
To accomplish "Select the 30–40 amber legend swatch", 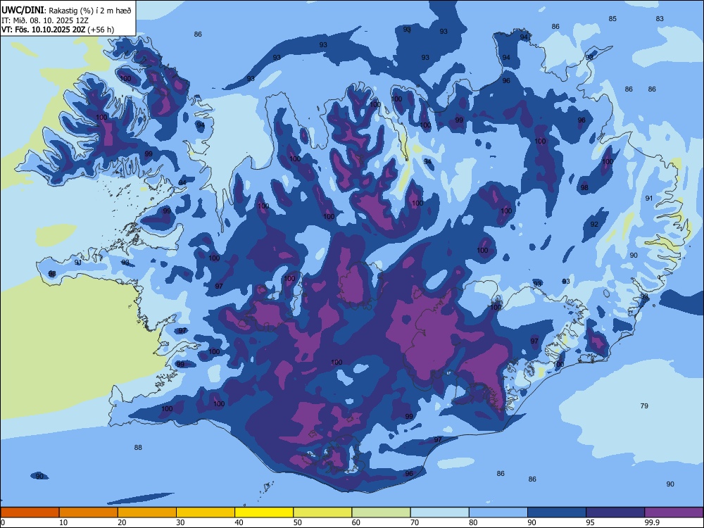I will (x=206, y=513).
